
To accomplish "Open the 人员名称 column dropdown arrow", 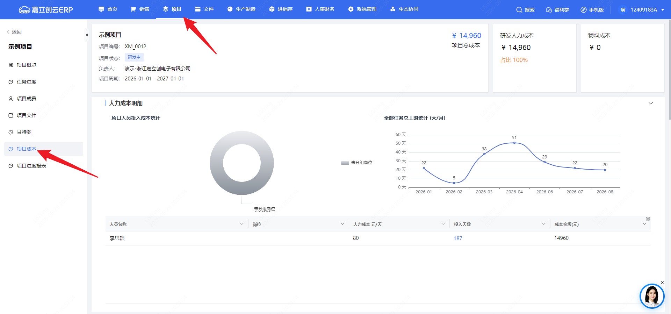I will coord(241,224).
